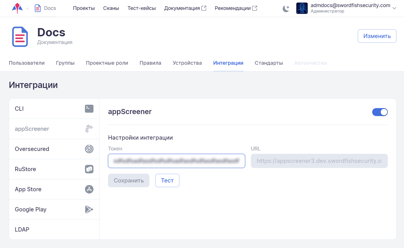Toggle dark mode with moon icon
Viewport: 404px width, 248px height.
point(286,9)
